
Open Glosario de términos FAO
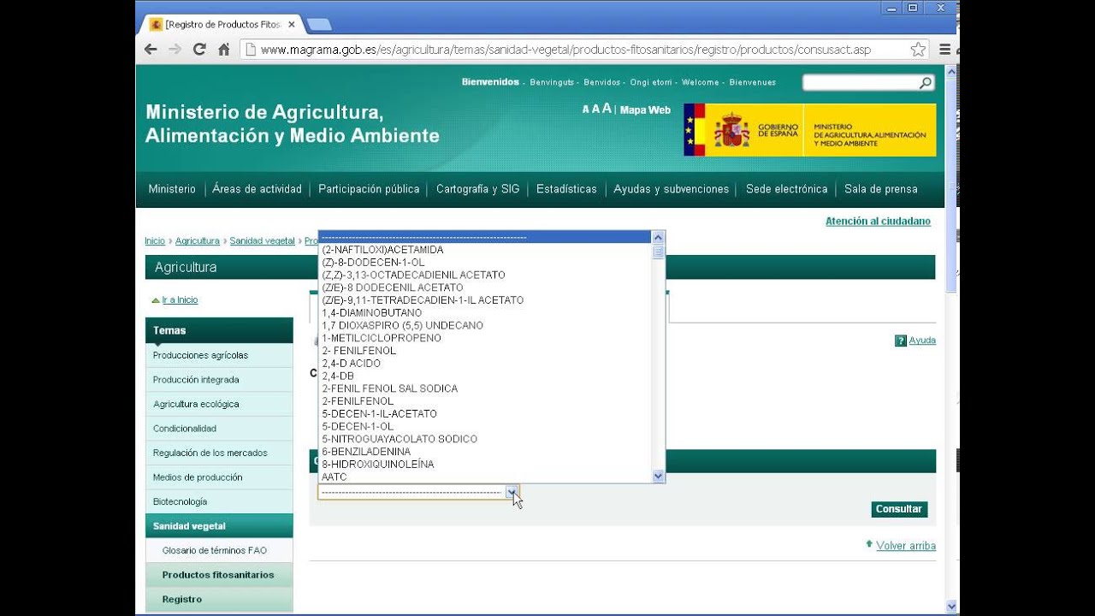tap(219, 551)
